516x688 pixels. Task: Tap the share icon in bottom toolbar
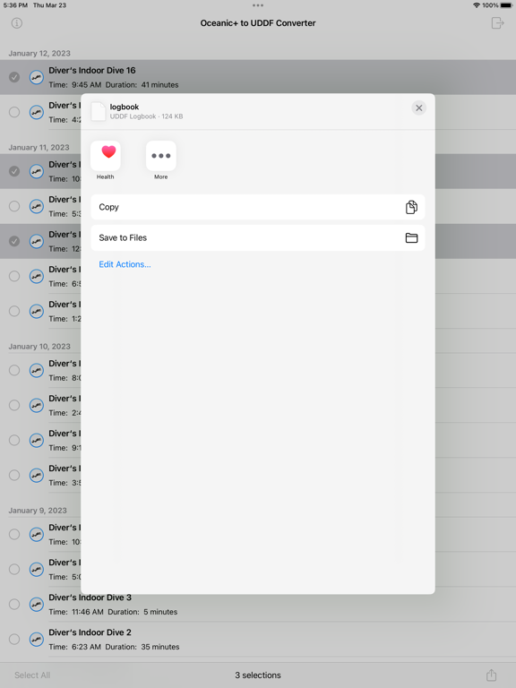(x=492, y=675)
